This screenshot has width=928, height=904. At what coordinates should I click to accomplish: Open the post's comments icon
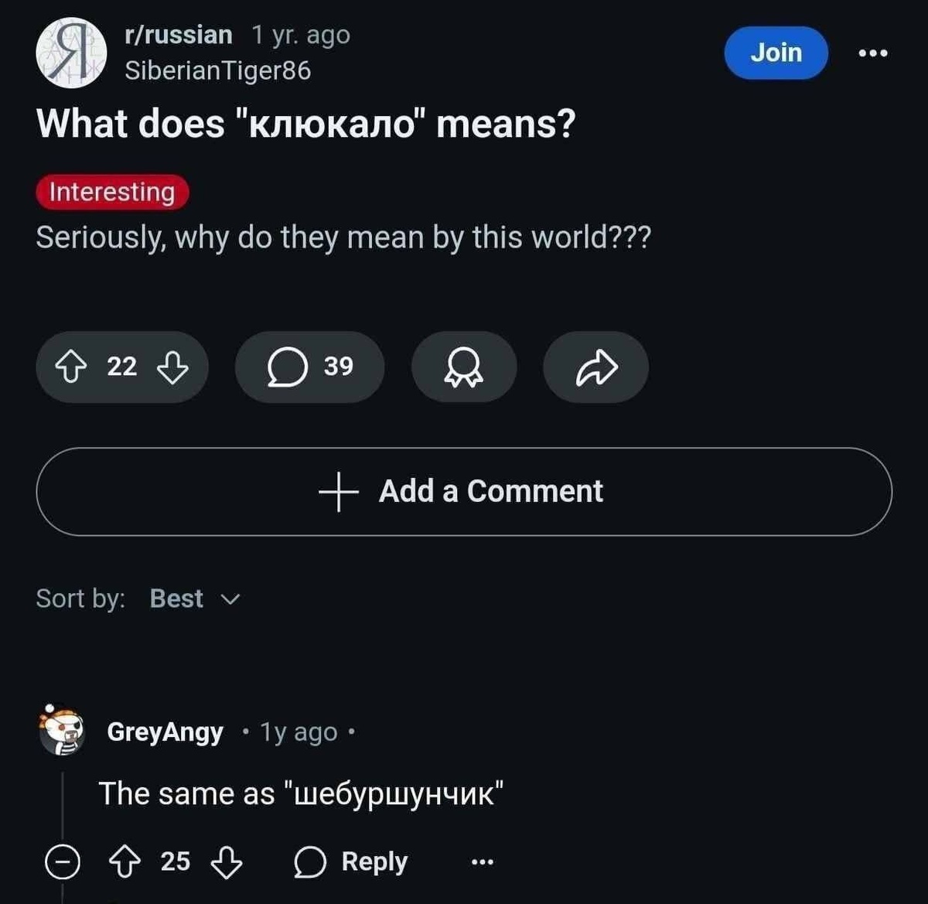290,367
